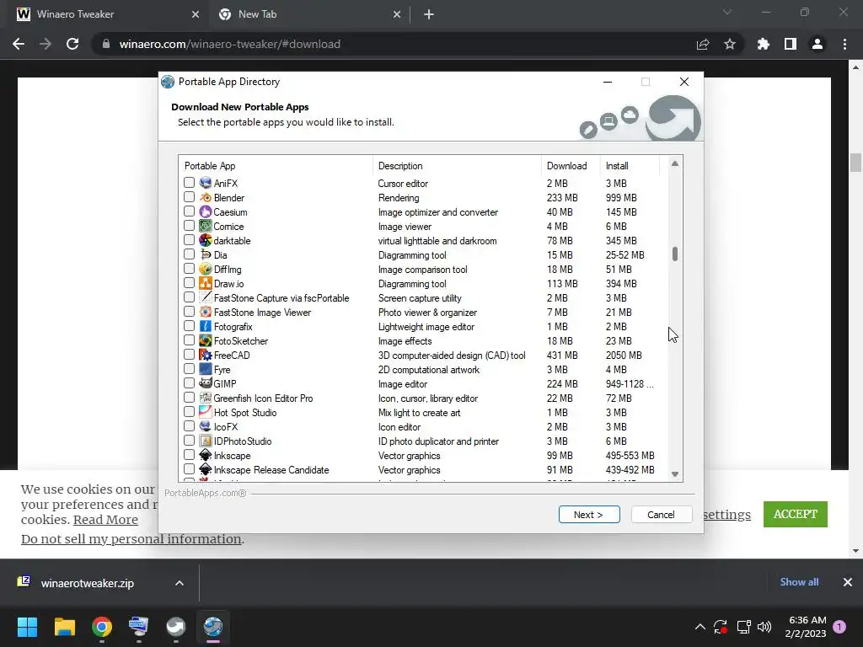Tick the Draw.io checkbox
863x647 pixels.
pyautogui.click(x=189, y=282)
